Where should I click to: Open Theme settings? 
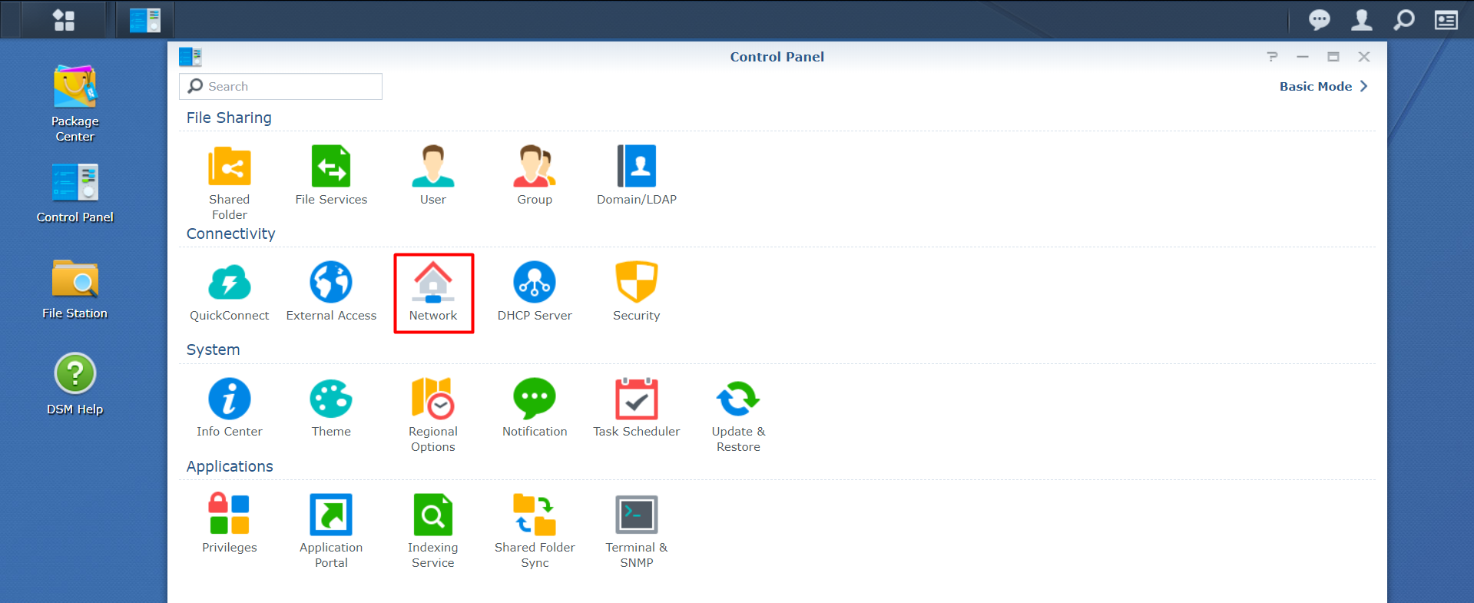tap(331, 408)
